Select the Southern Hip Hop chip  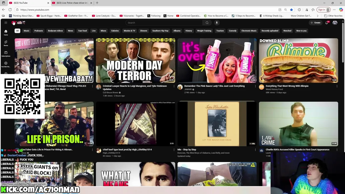coord(160,31)
